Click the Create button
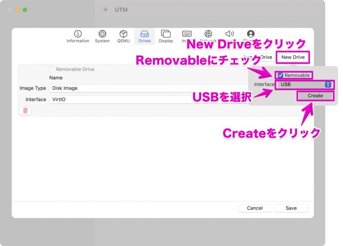This screenshot has height=246, width=343. click(315, 96)
